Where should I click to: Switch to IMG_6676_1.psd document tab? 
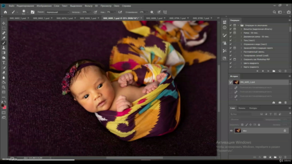click(65, 18)
